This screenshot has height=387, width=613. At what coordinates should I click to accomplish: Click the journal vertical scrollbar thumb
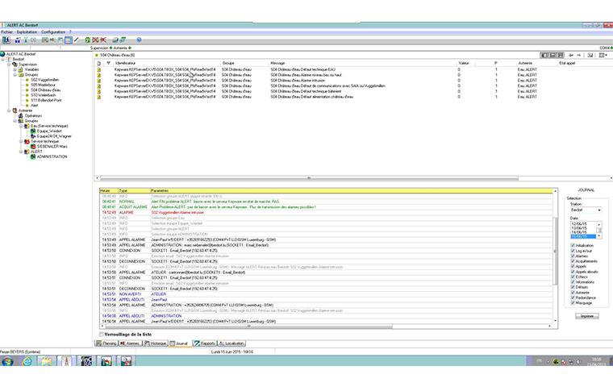pos(555,251)
